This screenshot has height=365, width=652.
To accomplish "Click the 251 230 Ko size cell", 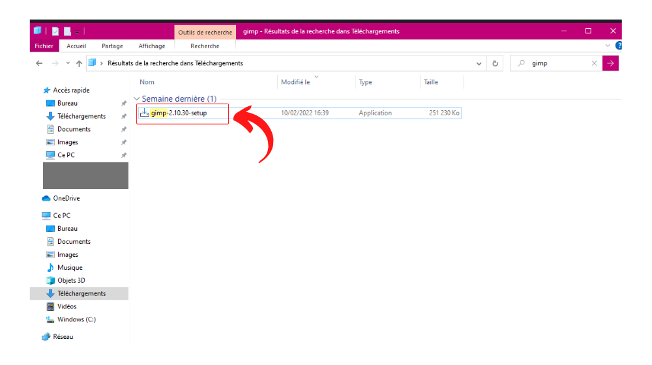I will click(444, 113).
